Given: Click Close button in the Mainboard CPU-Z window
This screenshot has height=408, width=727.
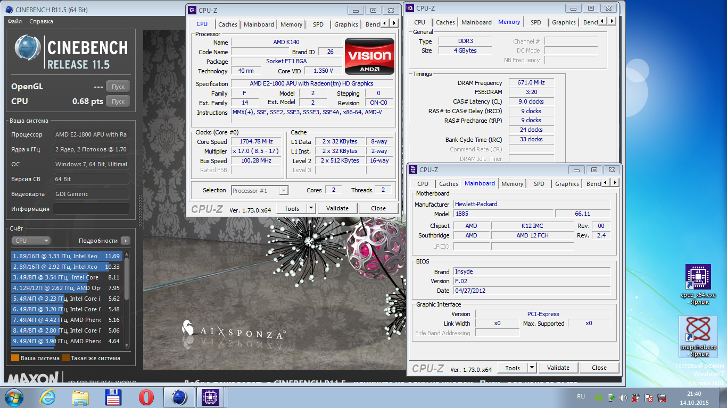Looking at the screenshot, I should (599, 368).
